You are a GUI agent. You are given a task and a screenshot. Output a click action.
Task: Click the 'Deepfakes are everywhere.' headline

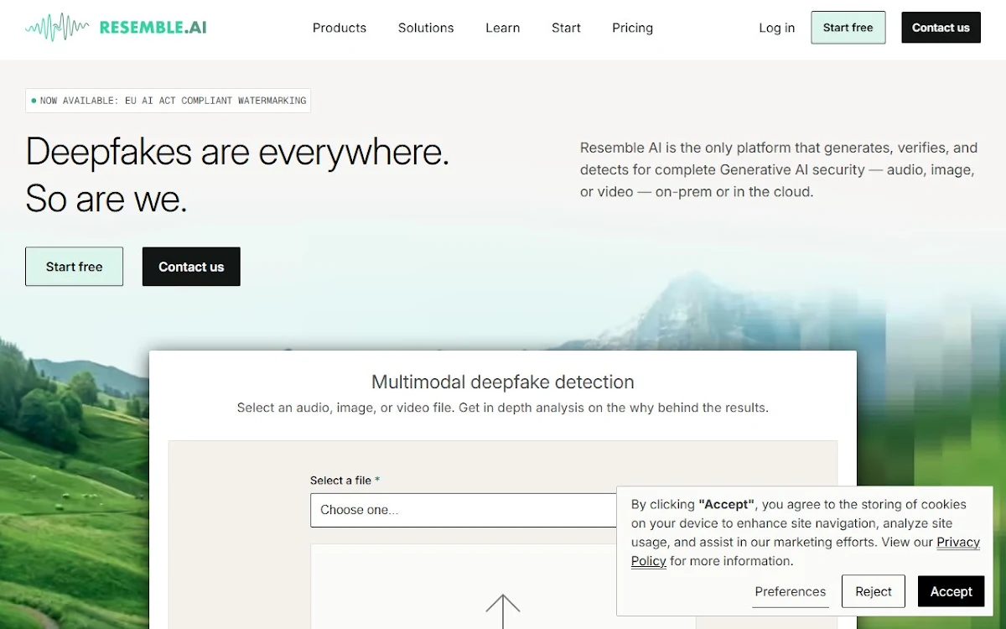pos(237,152)
